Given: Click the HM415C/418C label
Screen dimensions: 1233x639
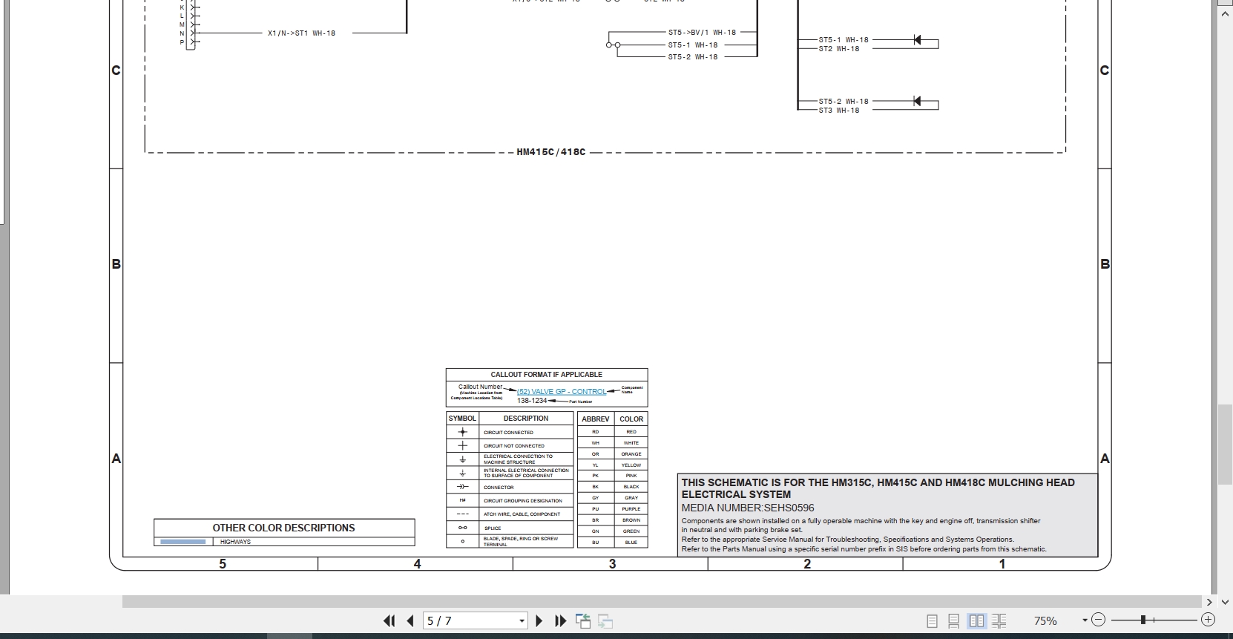Looking at the screenshot, I should pyautogui.click(x=551, y=152).
